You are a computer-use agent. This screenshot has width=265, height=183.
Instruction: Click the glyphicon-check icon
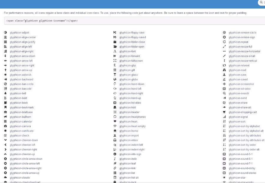click(5, 135)
